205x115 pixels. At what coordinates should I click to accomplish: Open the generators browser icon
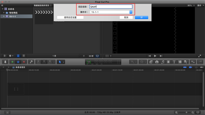click(x=180, y=62)
